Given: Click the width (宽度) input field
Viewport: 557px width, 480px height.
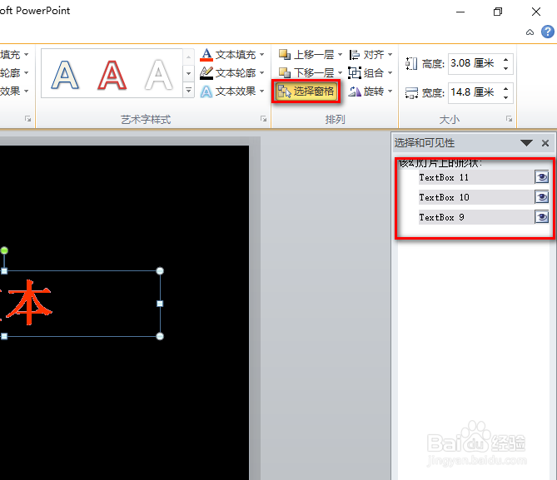Looking at the screenshot, I should pyautogui.click(x=475, y=92).
